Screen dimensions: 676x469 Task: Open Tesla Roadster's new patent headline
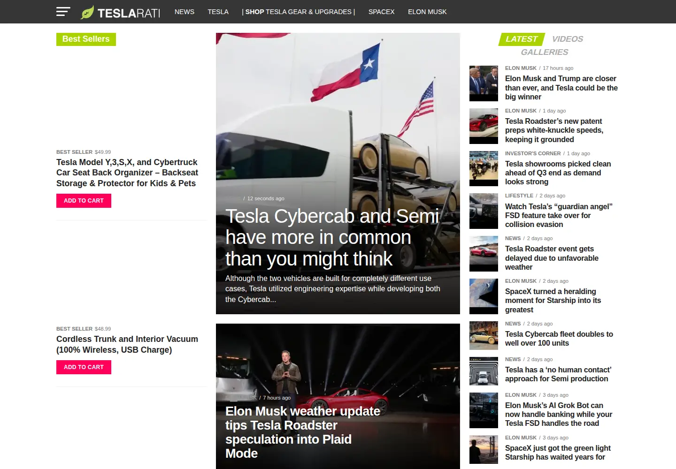coord(554,130)
